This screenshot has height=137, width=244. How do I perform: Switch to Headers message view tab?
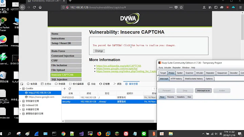click(x=181, y=97)
